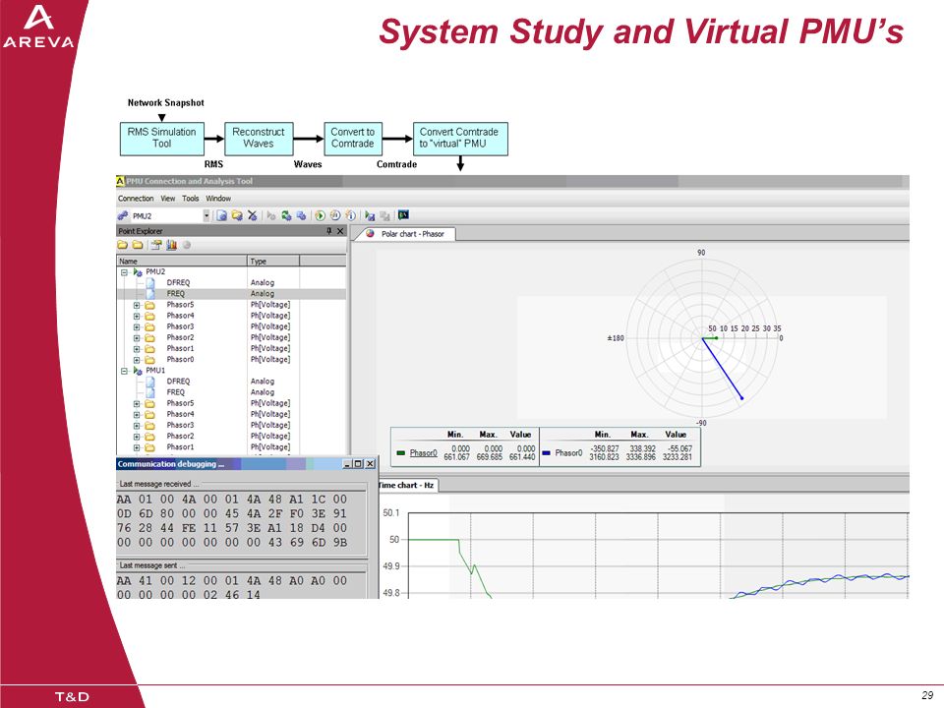Click the folder icon of Phasor0 under PMU2

pyautogui.click(x=149, y=360)
